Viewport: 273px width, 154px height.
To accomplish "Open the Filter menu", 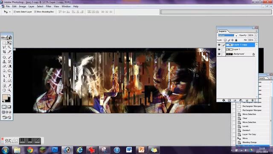I will click(x=49, y=6).
